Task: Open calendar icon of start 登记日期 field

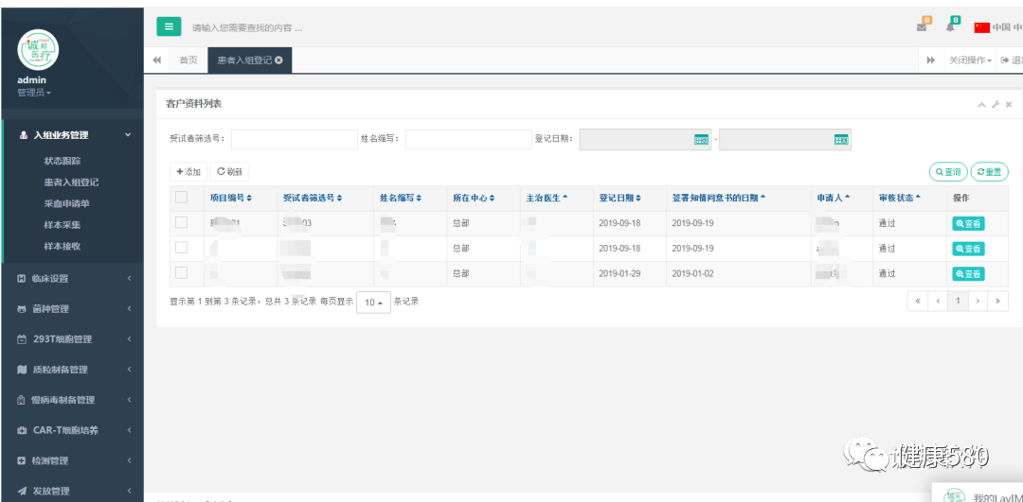Action: coord(701,139)
